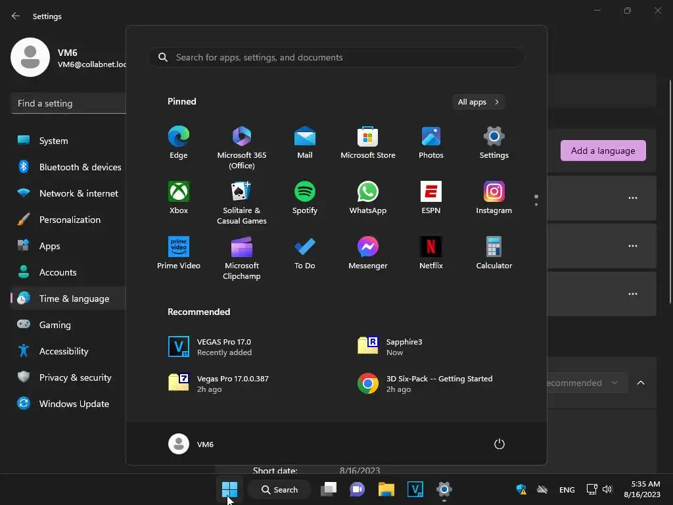Open Network & internet settings

click(68, 193)
